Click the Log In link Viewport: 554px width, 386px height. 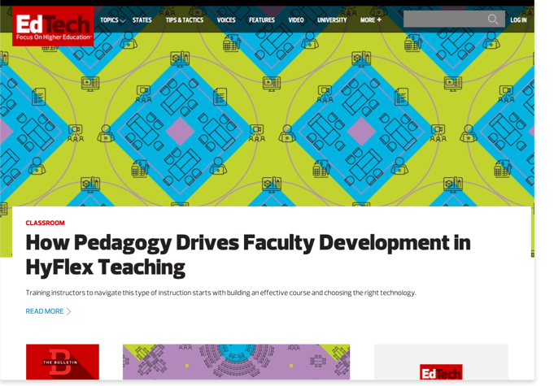[x=518, y=20]
